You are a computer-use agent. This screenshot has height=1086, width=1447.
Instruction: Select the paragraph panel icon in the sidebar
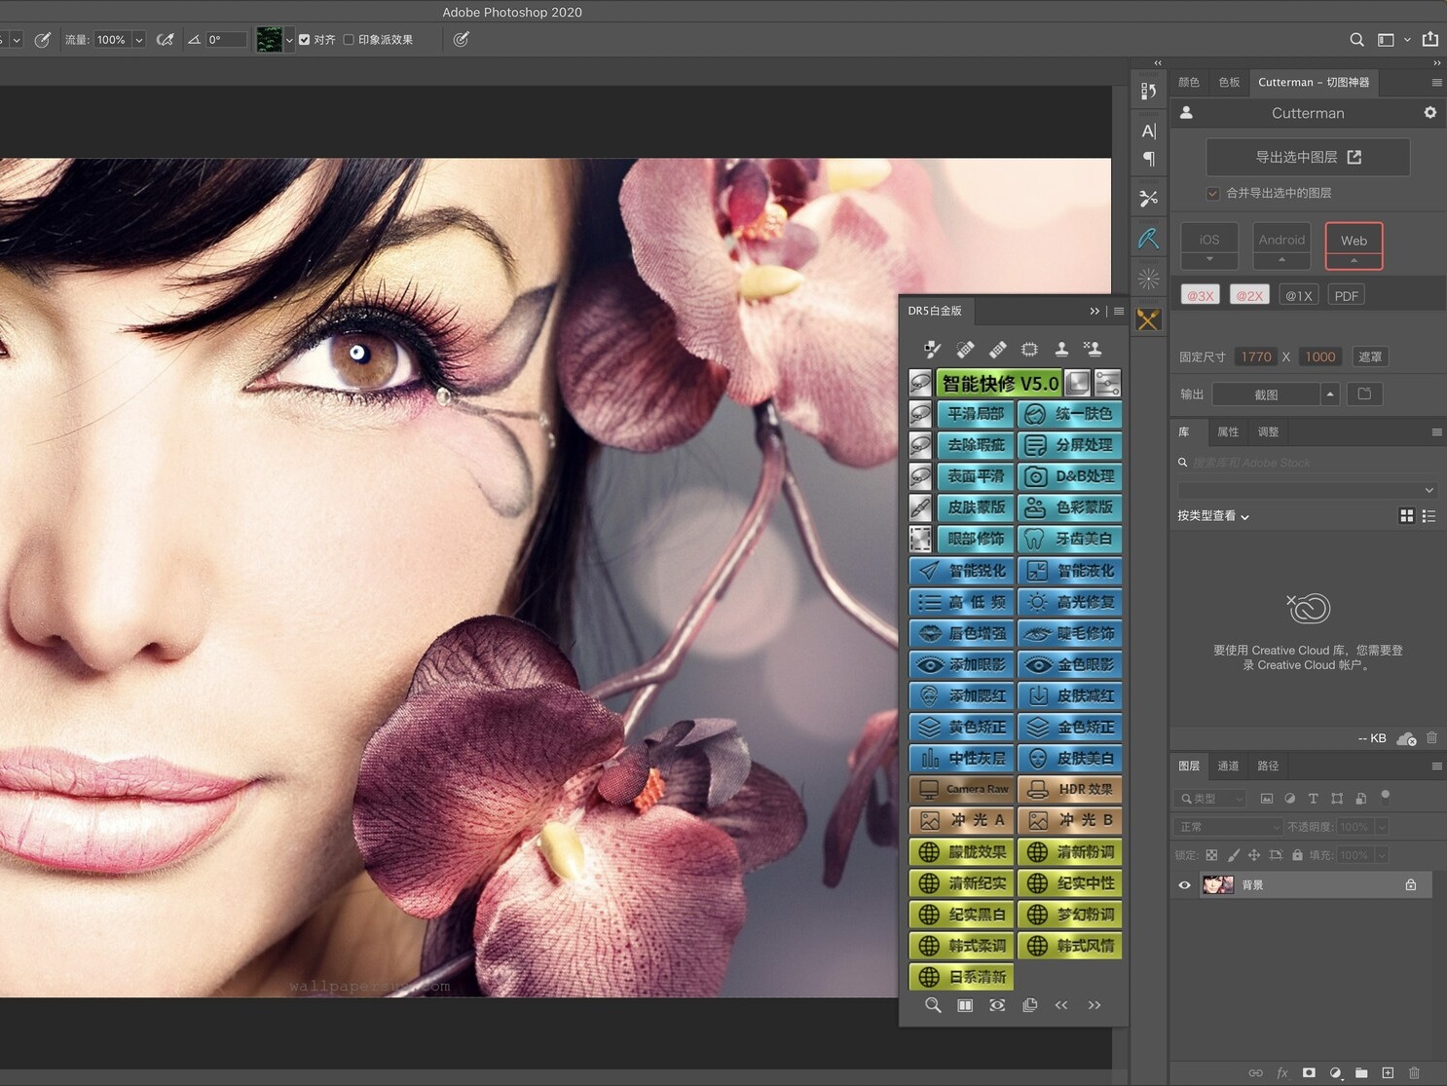pyautogui.click(x=1149, y=157)
